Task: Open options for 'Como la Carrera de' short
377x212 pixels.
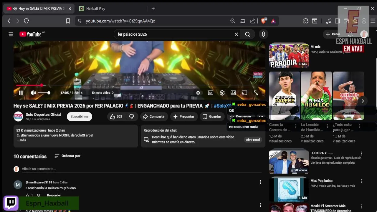Action: tap(296, 126)
